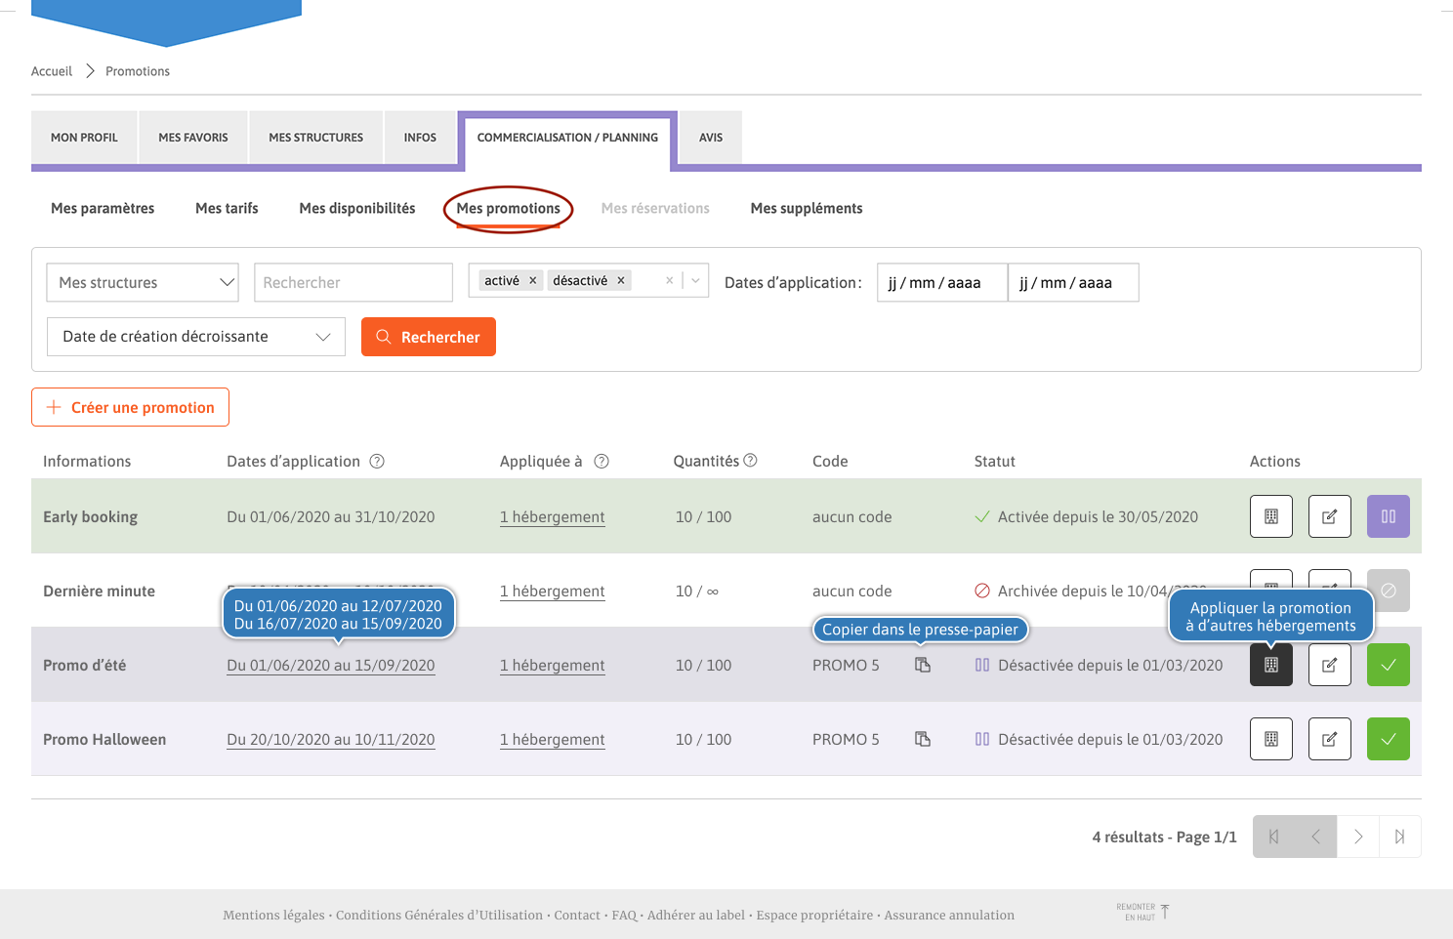
Task: Open the INFOS tab
Action: (x=420, y=138)
